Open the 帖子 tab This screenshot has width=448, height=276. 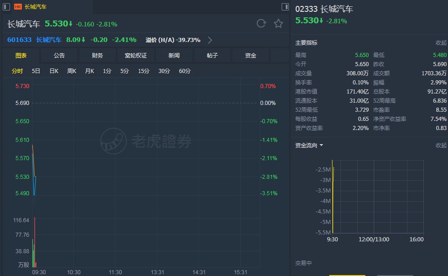[212, 56]
